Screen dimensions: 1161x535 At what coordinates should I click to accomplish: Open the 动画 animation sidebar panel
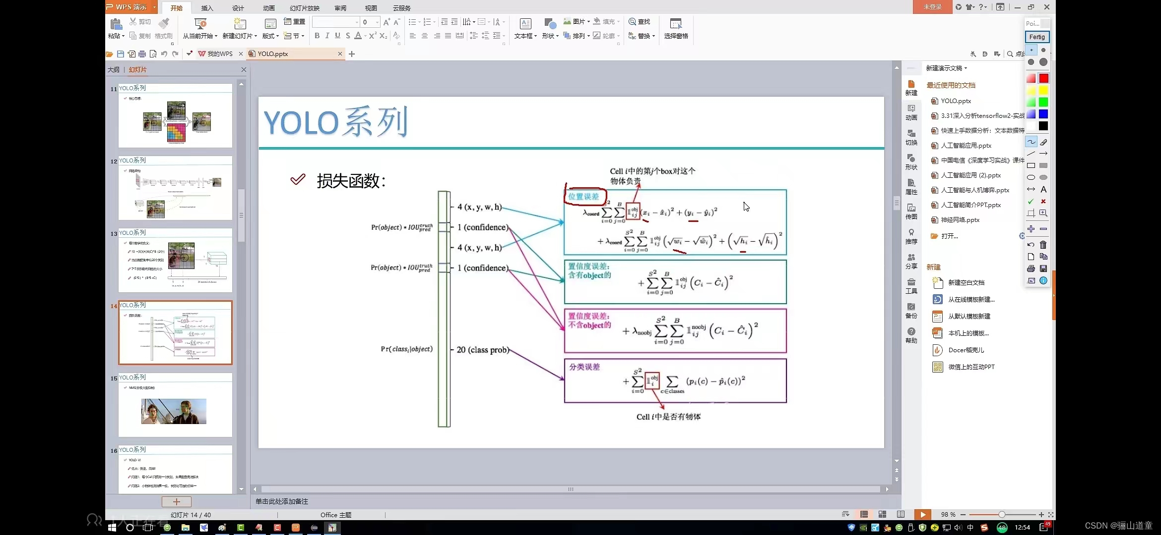pos(911,112)
